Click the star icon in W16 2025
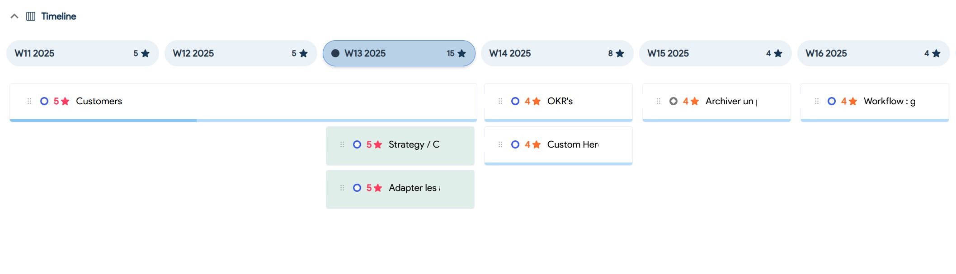956x274 pixels. pos(936,53)
